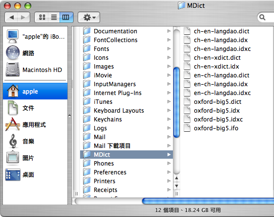The height and width of the screenshot is (217, 274).
Task: Switch to list view
Action: click(x=54, y=17)
